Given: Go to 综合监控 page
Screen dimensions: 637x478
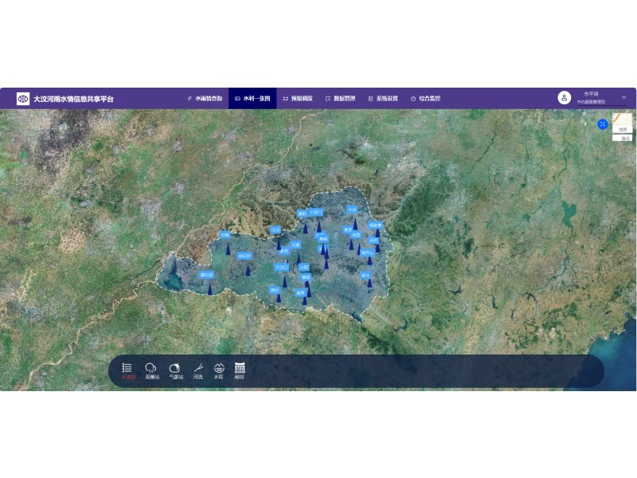Looking at the screenshot, I should 425,99.
